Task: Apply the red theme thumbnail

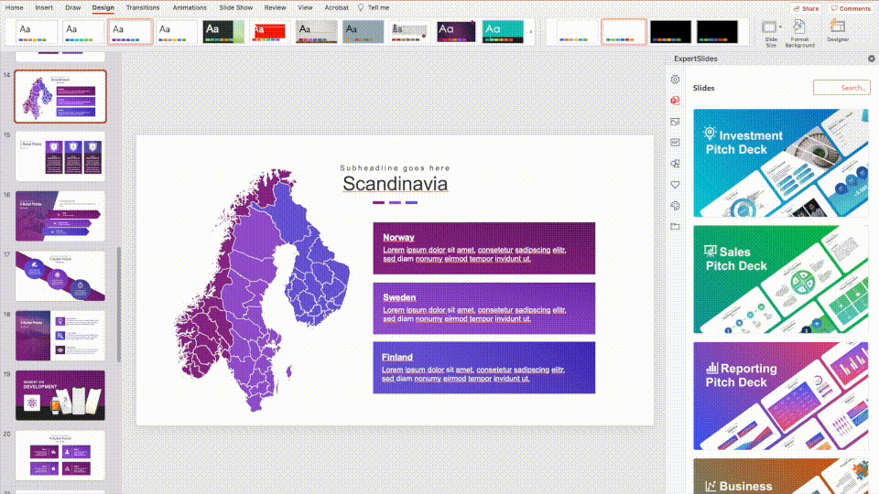Action: (270, 32)
